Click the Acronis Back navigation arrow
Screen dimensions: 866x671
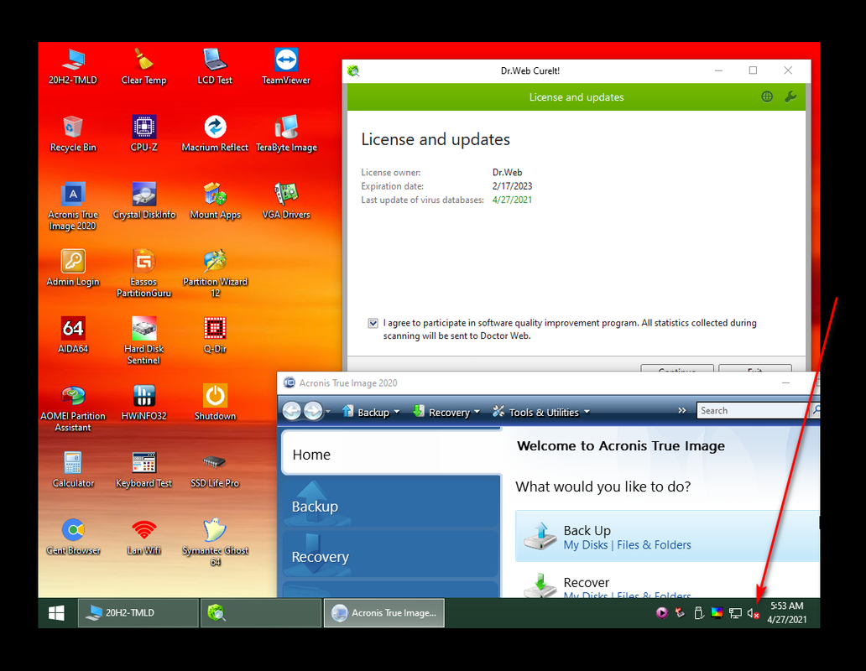point(292,411)
